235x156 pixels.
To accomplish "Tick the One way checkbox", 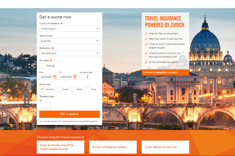I will tap(42, 66).
